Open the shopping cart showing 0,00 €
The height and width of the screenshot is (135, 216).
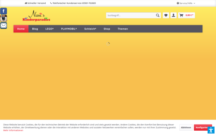point(186,15)
